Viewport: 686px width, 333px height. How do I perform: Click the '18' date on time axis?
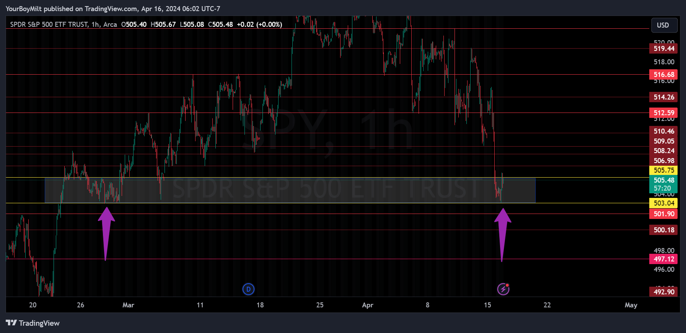260,305
